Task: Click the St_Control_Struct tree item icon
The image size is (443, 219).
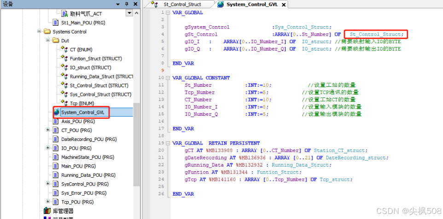Action: click(x=64, y=85)
